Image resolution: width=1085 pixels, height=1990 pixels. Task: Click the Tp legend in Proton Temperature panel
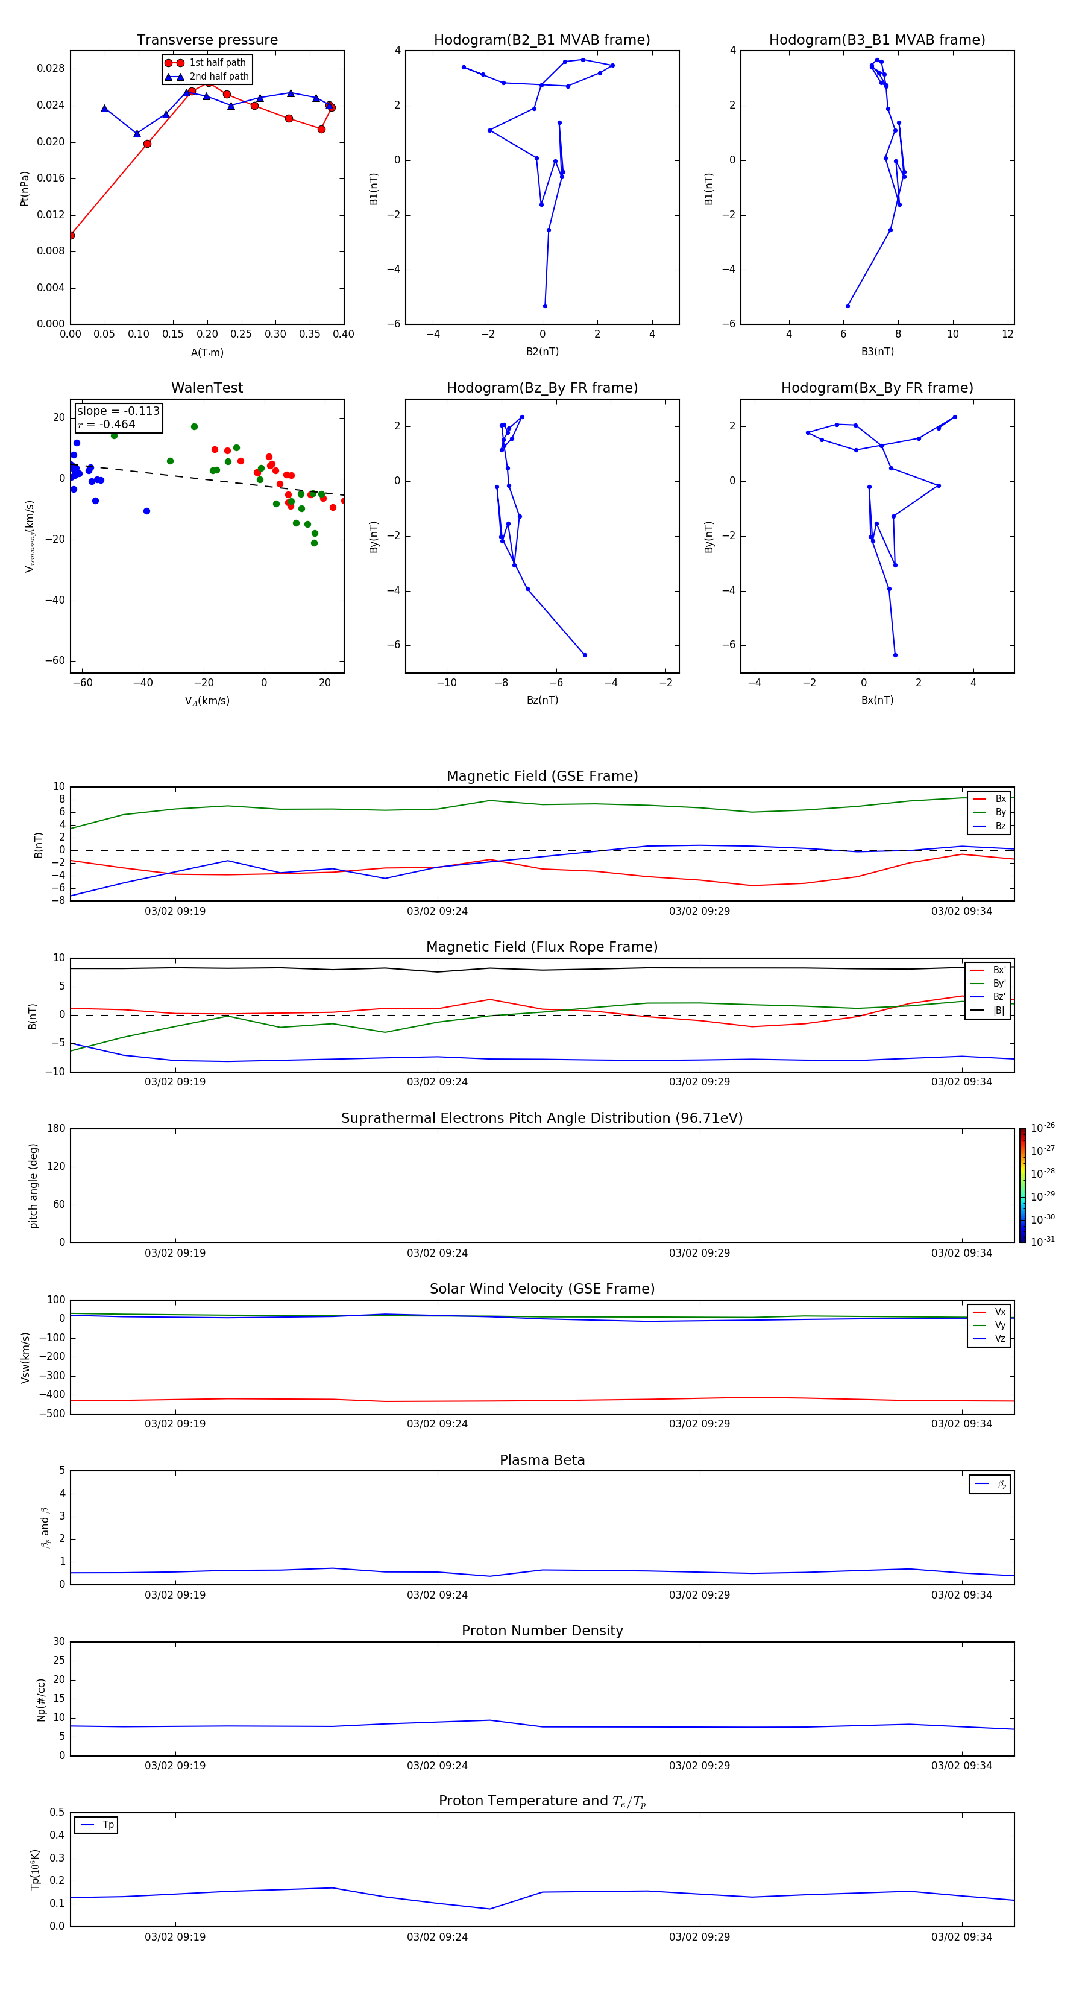pos(96,1825)
